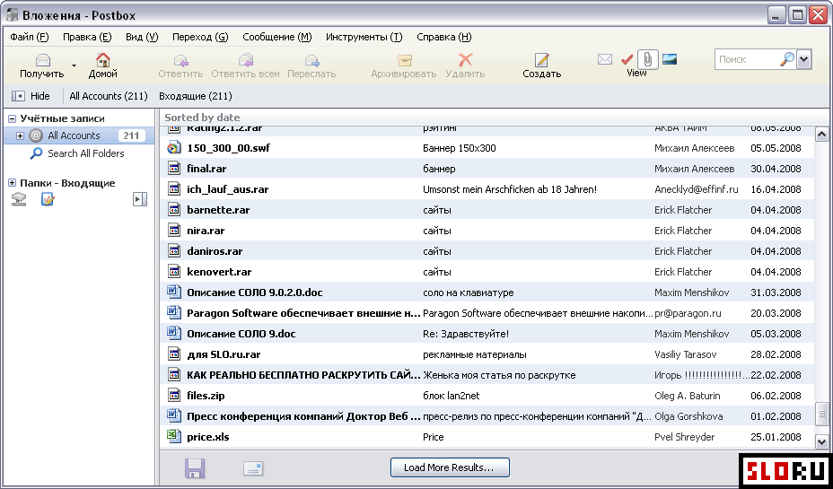Click the Load More Results button
The height and width of the screenshot is (489, 833).
tap(450, 467)
